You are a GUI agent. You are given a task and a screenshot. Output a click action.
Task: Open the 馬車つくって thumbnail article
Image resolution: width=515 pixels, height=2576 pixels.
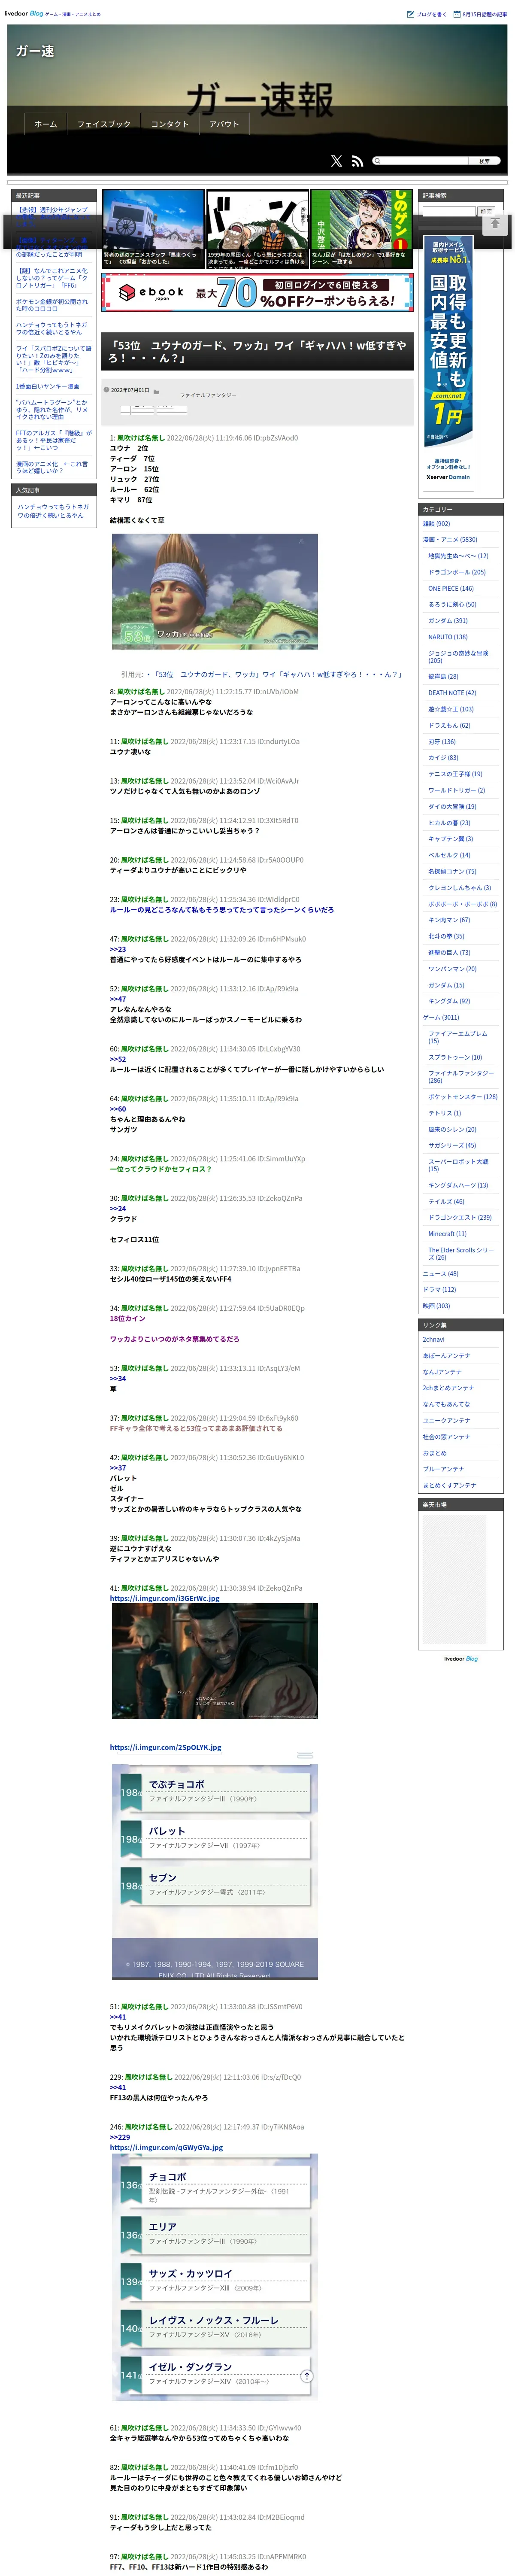point(153,229)
